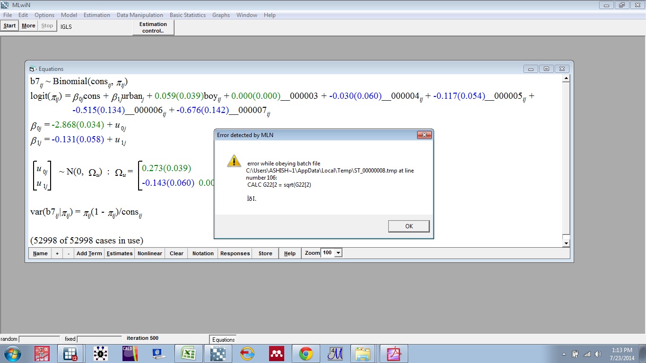Close the MLN error dialog
Image resolution: width=646 pixels, height=363 pixels.
pyautogui.click(x=424, y=135)
